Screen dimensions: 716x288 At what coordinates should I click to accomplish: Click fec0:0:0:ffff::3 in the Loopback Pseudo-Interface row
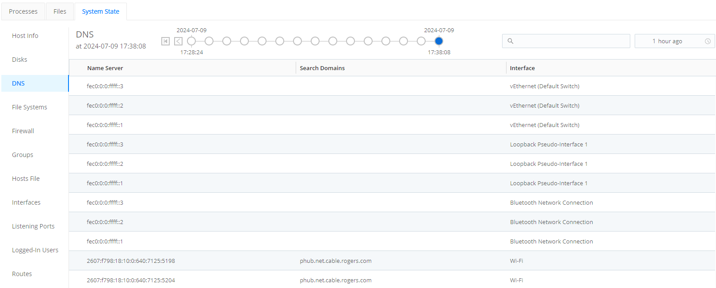105,144
